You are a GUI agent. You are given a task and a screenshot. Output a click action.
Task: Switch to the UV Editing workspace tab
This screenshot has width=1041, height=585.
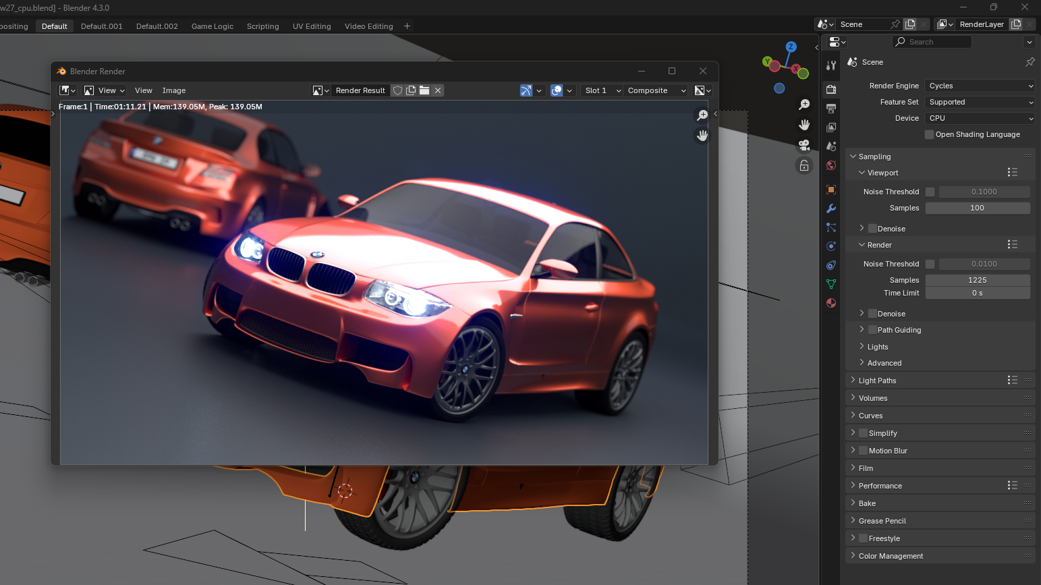point(312,26)
